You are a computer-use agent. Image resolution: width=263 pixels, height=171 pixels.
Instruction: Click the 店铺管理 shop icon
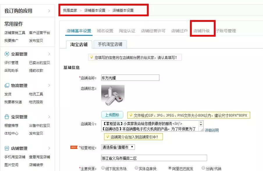pos(7,148)
